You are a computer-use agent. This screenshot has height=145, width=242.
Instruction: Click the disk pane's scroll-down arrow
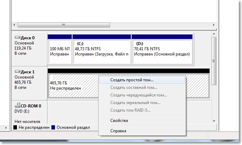pyautogui.click(x=214, y=121)
